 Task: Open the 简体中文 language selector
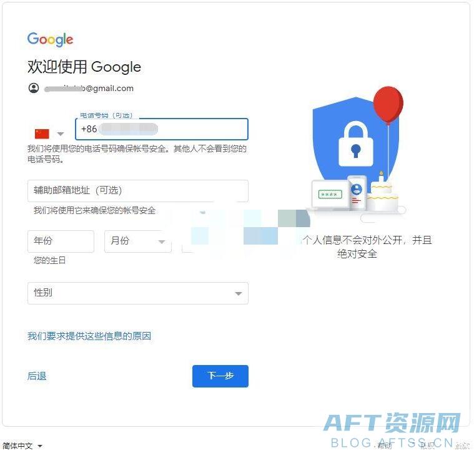22,446
